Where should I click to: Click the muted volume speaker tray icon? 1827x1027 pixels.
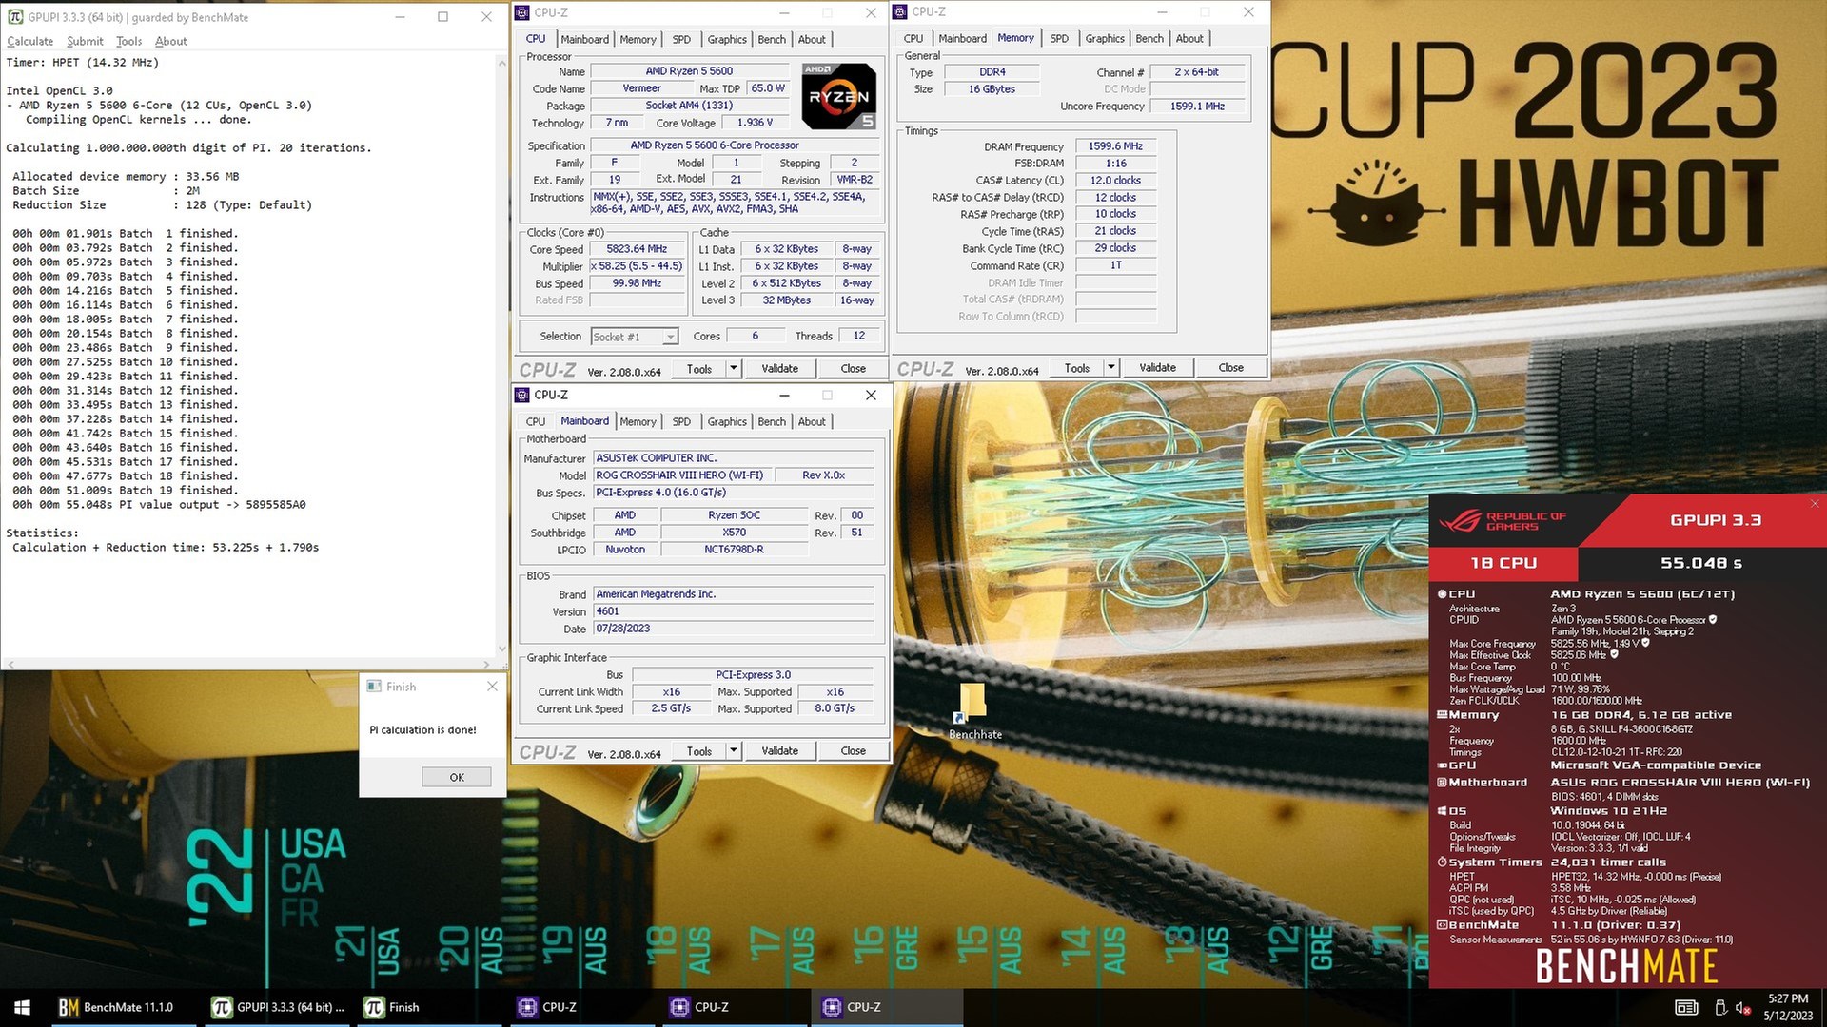point(1743,1008)
